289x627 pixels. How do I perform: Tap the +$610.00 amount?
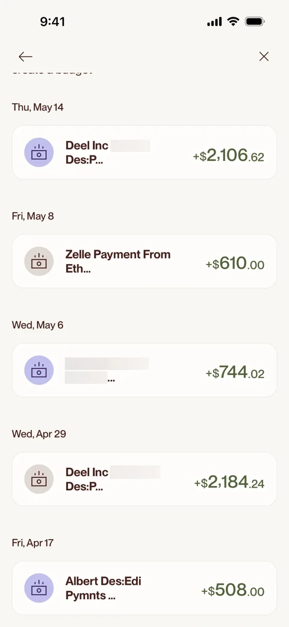click(x=235, y=264)
